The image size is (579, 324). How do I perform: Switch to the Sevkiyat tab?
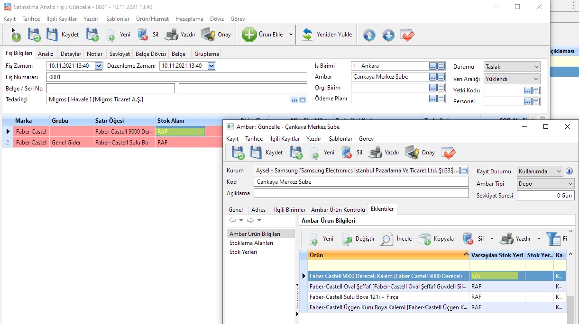click(119, 54)
